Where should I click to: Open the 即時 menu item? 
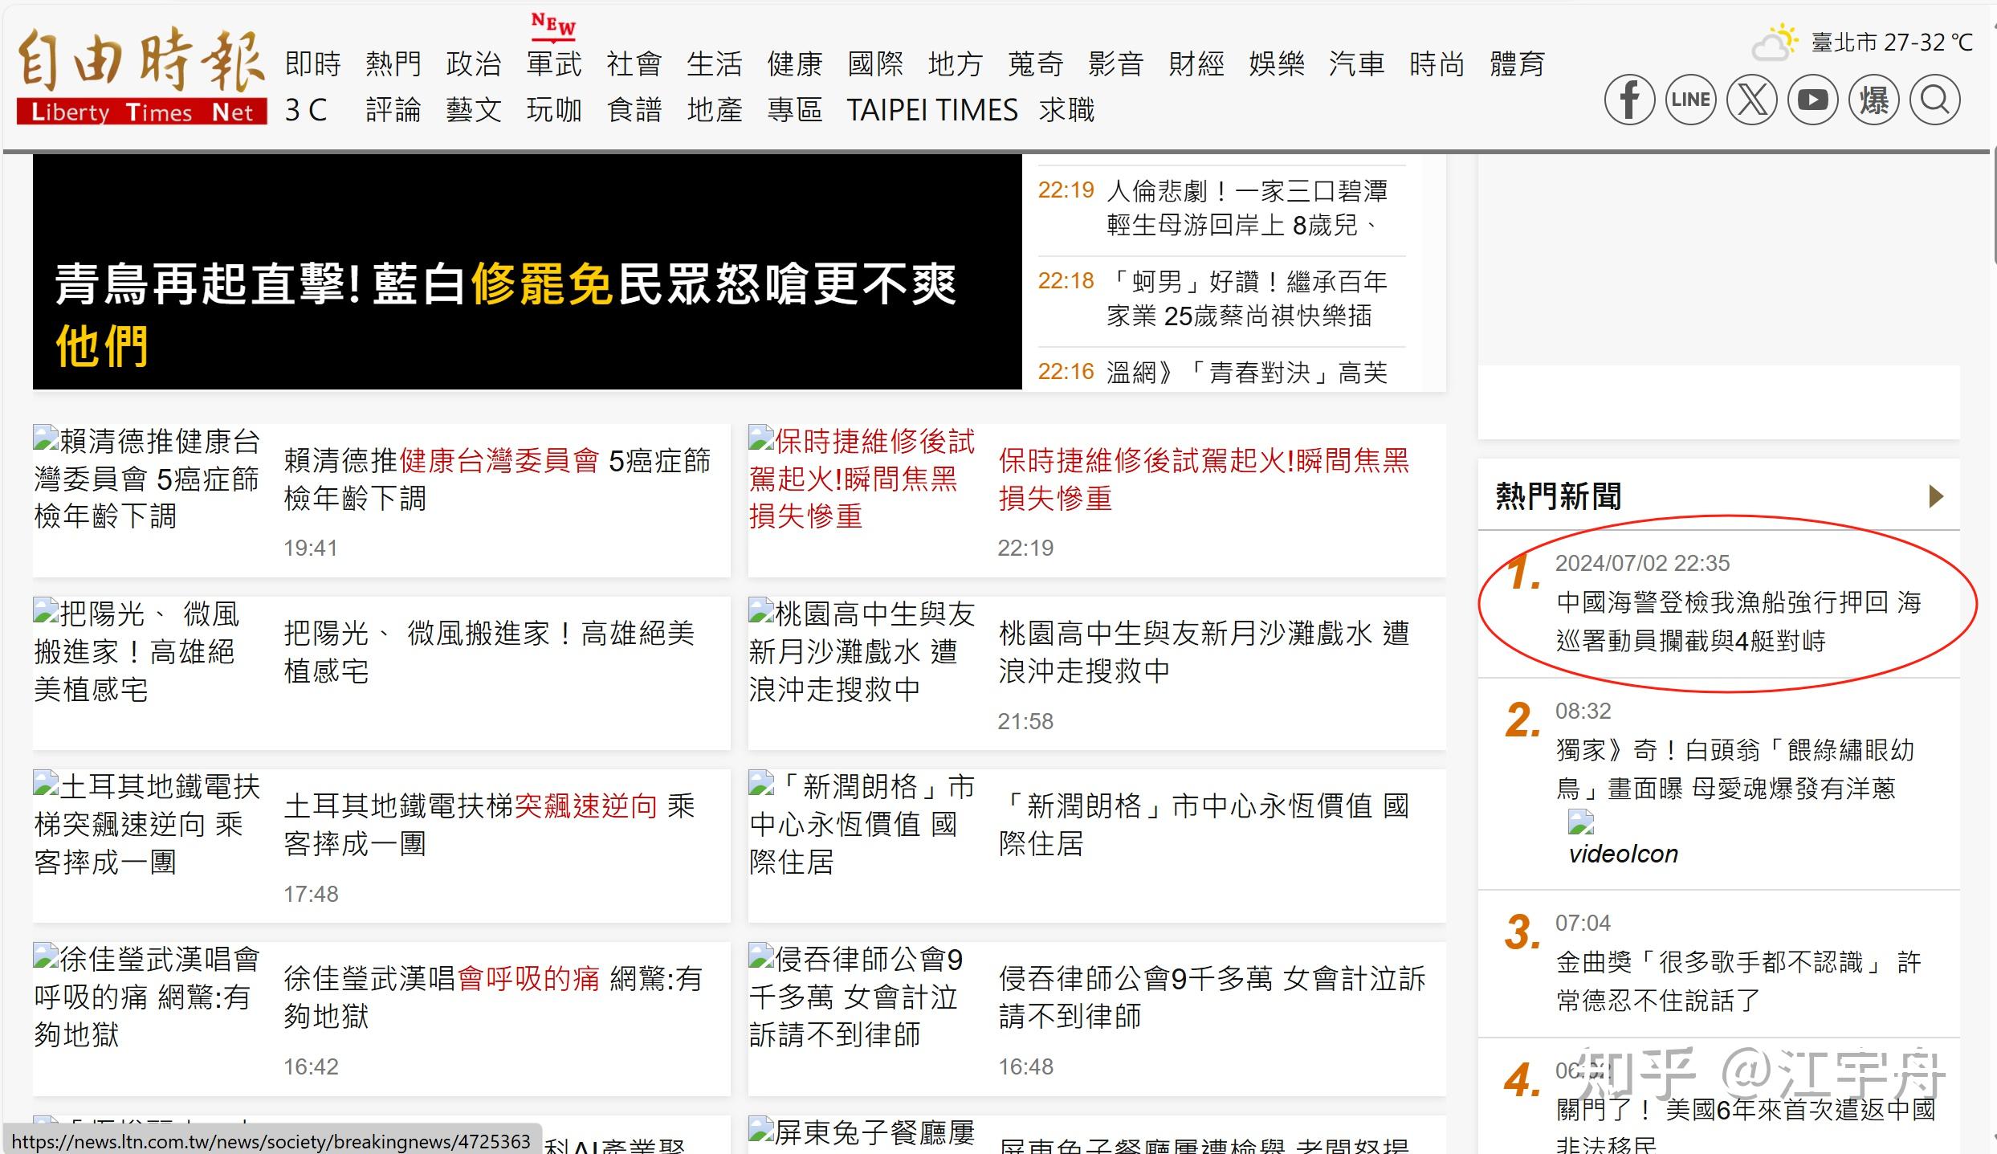click(x=313, y=64)
